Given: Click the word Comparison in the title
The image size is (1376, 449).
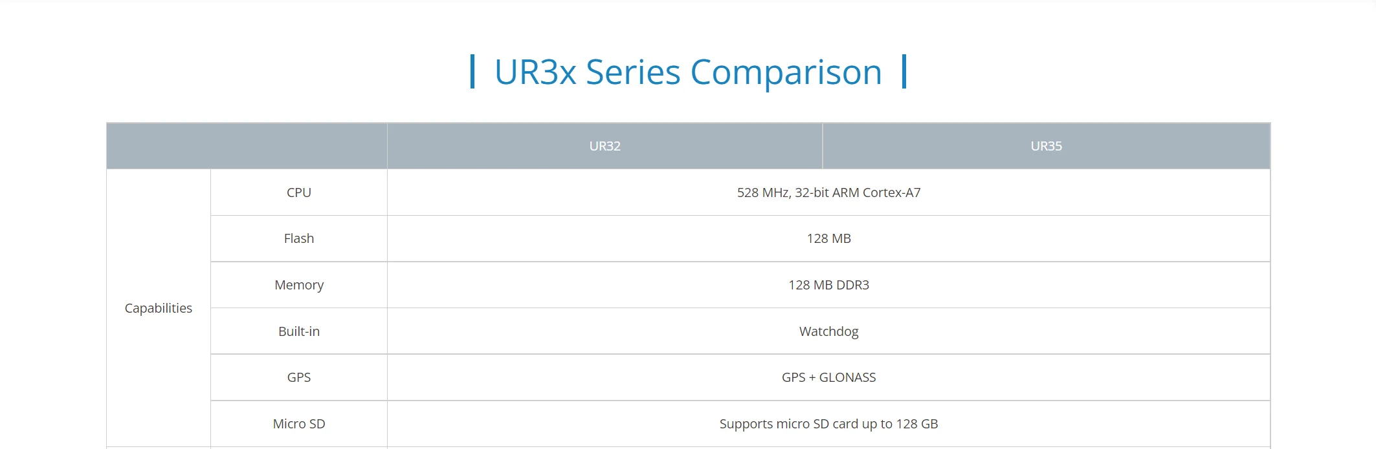Looking at the screenshot, I should pyautogui.click(x=786, y=72).
